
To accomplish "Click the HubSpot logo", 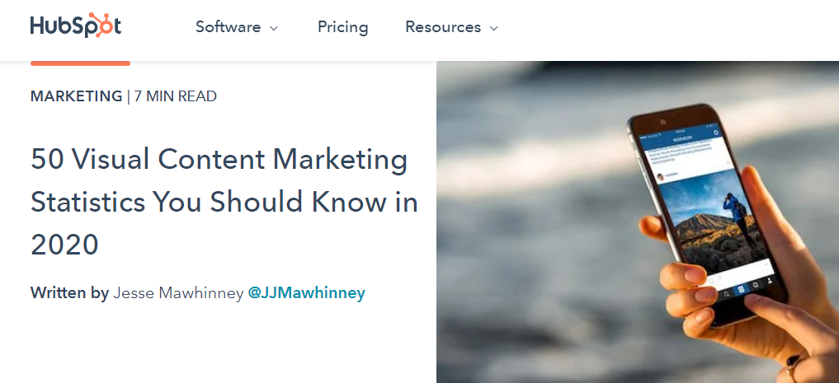I will tap(75, 26).
